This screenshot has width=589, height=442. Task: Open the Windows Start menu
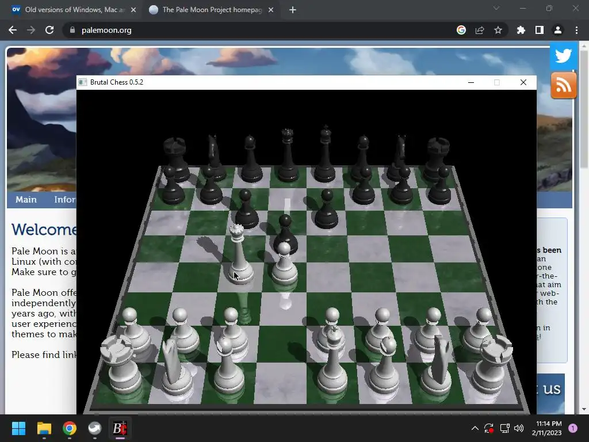tap(18, 428)
